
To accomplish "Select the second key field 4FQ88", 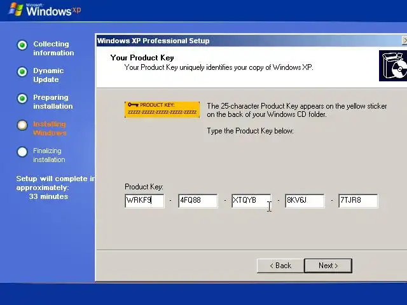I will 198,201.
